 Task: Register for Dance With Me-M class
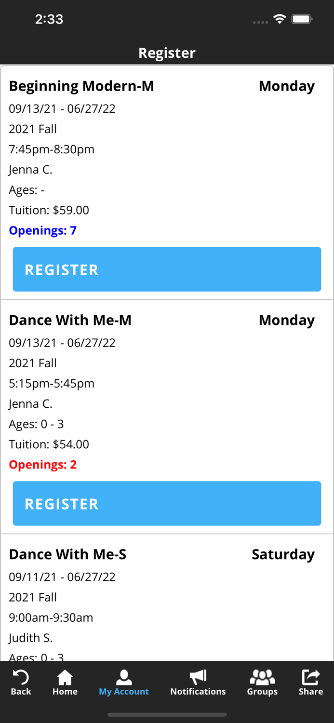(167, 504)
